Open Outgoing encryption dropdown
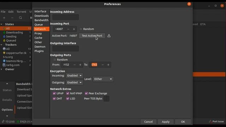The height and width of the screenshot is (127, 226). (x=75, y=83)
